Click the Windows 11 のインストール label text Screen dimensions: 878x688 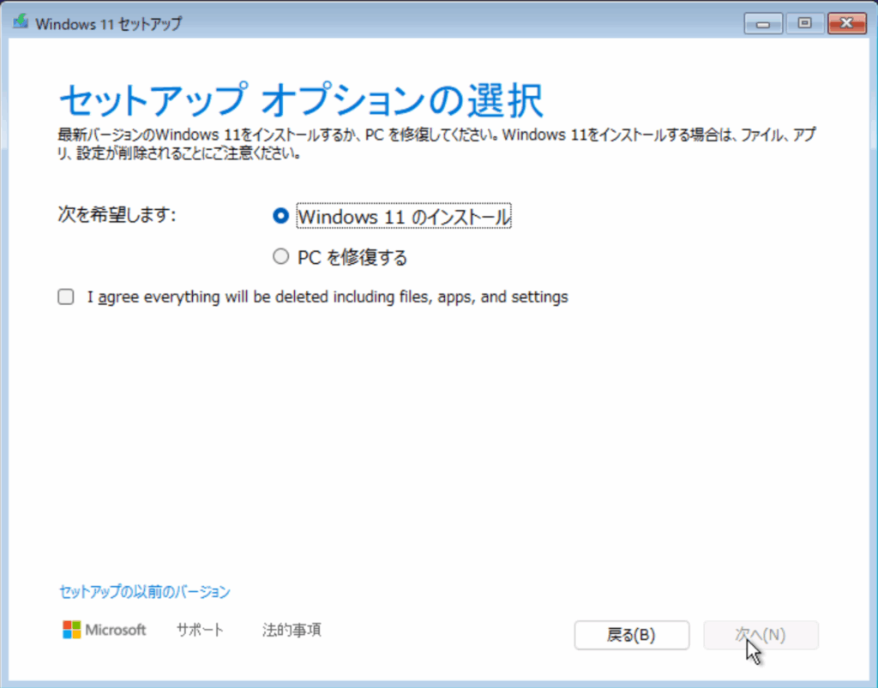click(x=404, y=218)
